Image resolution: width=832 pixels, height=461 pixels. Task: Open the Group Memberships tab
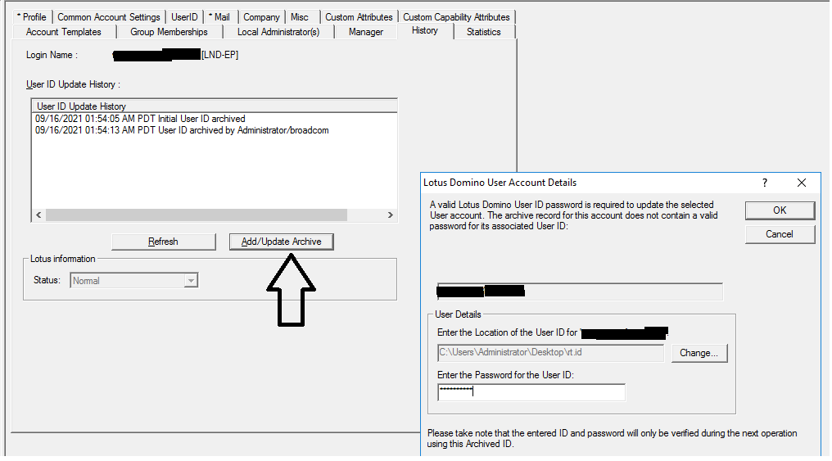169,32
